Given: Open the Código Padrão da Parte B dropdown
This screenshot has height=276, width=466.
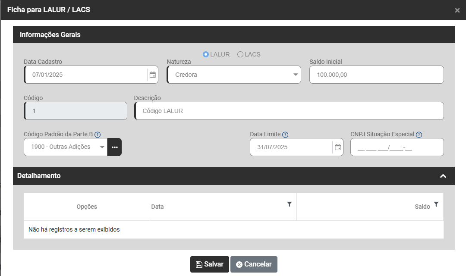Looking at the screenshot, I should click(66, 147).
